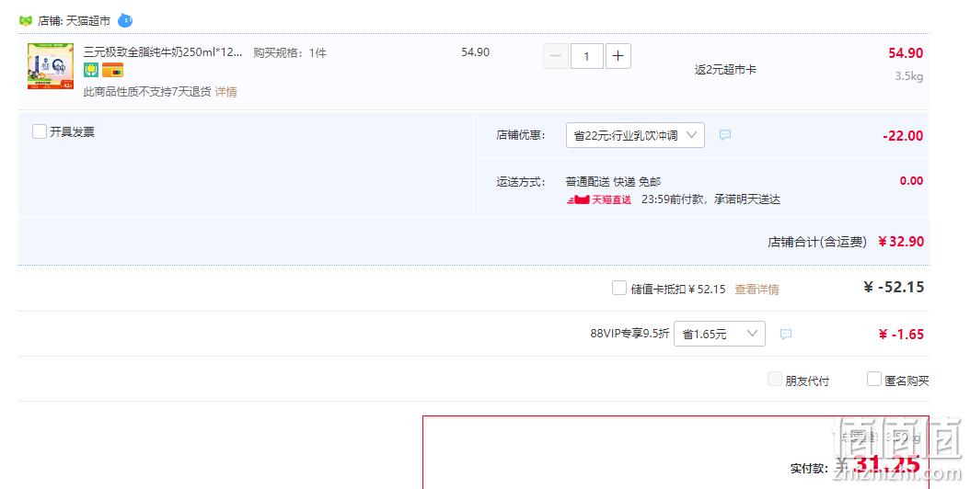Open the milk product thumbnail image

coord(51,66)
